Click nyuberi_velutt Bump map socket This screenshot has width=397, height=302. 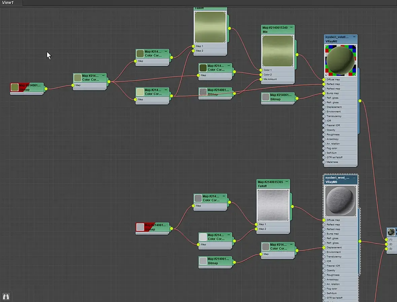point(324,93)
